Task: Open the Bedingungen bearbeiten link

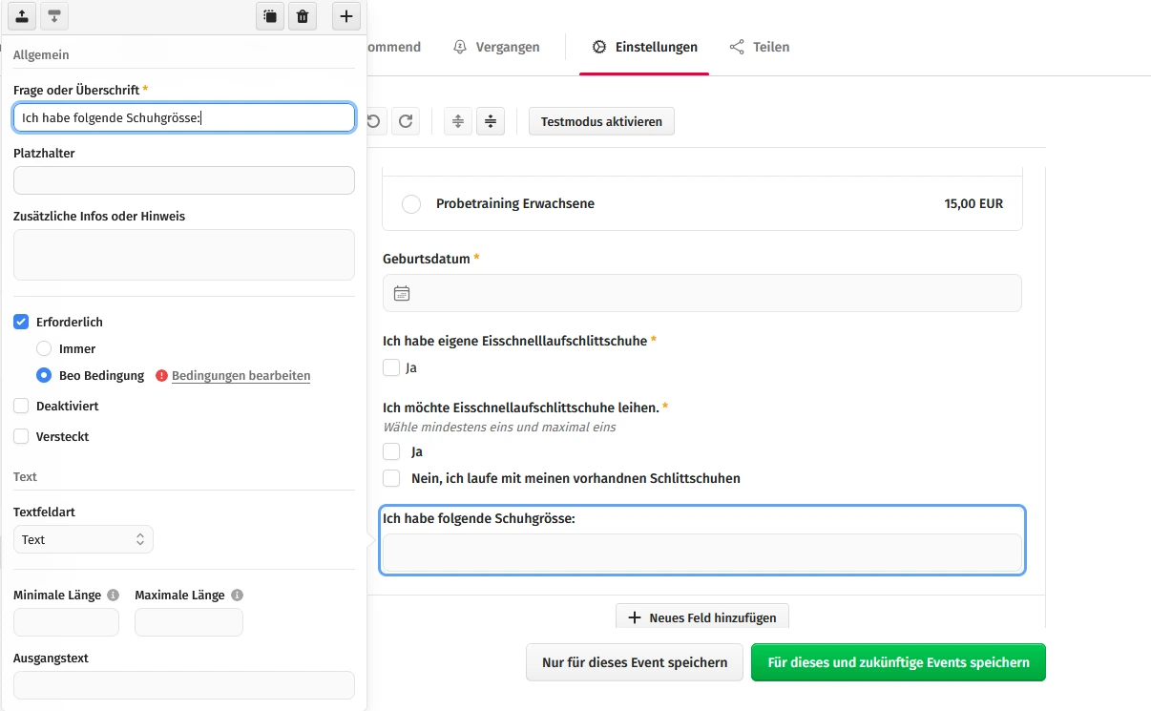Action: point(241,376)
